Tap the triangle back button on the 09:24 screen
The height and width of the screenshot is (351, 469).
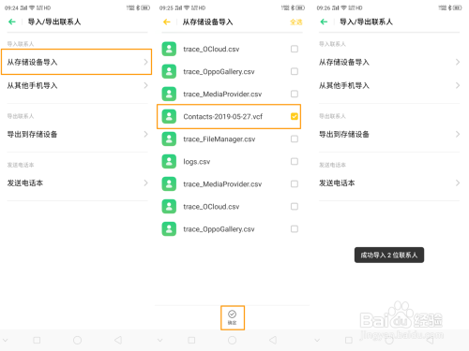pos(118,340)
